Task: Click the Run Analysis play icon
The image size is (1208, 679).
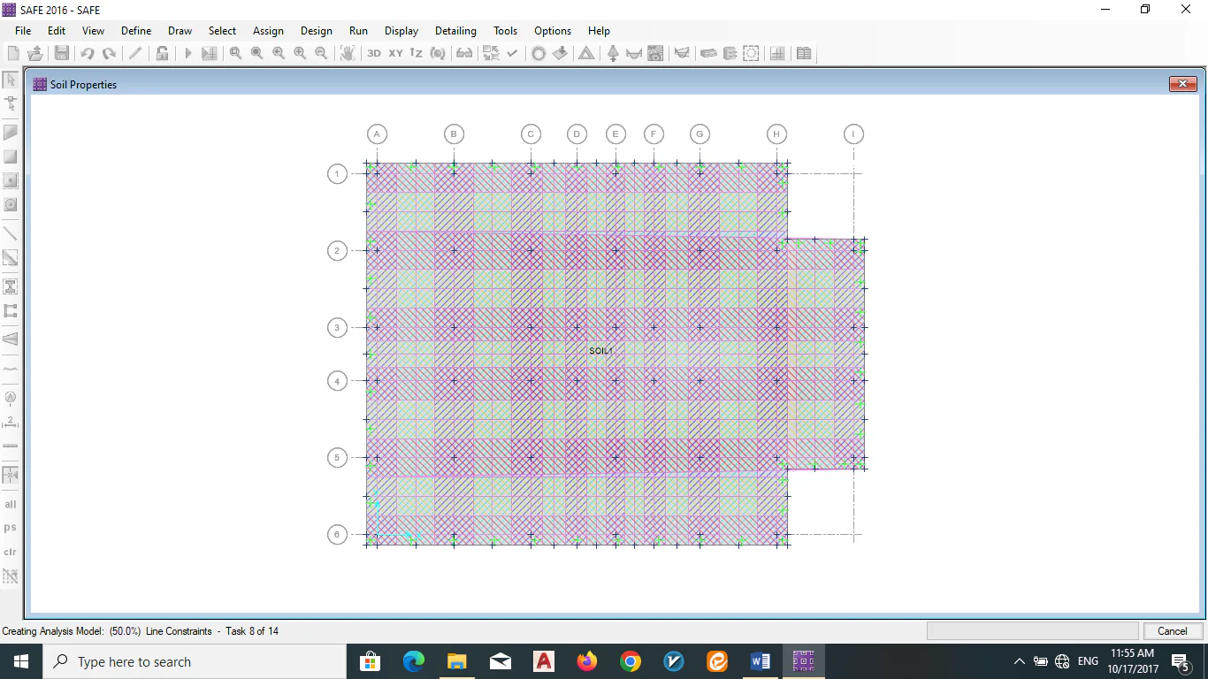Action: [x=187, y=53]
